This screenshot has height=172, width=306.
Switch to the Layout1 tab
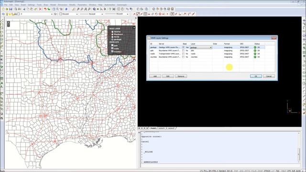point(162,129)
